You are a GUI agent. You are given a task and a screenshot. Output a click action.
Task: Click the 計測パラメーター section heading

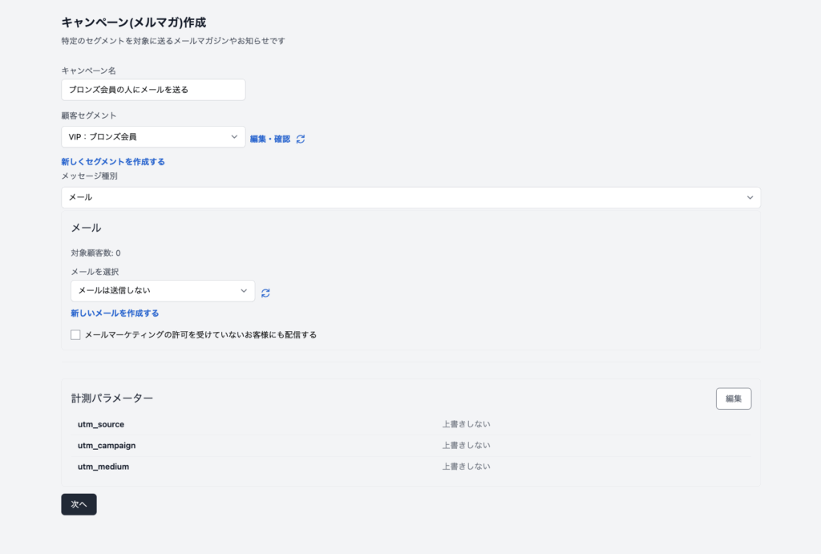(111, 398)
